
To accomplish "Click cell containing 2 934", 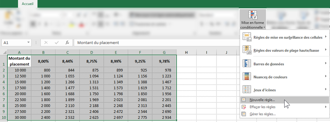I will pyautogui.click(x=164, y=117).
